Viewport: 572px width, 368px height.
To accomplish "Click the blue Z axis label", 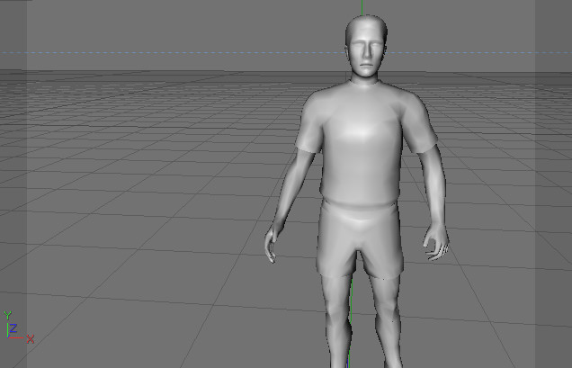I will click(13, 328).
